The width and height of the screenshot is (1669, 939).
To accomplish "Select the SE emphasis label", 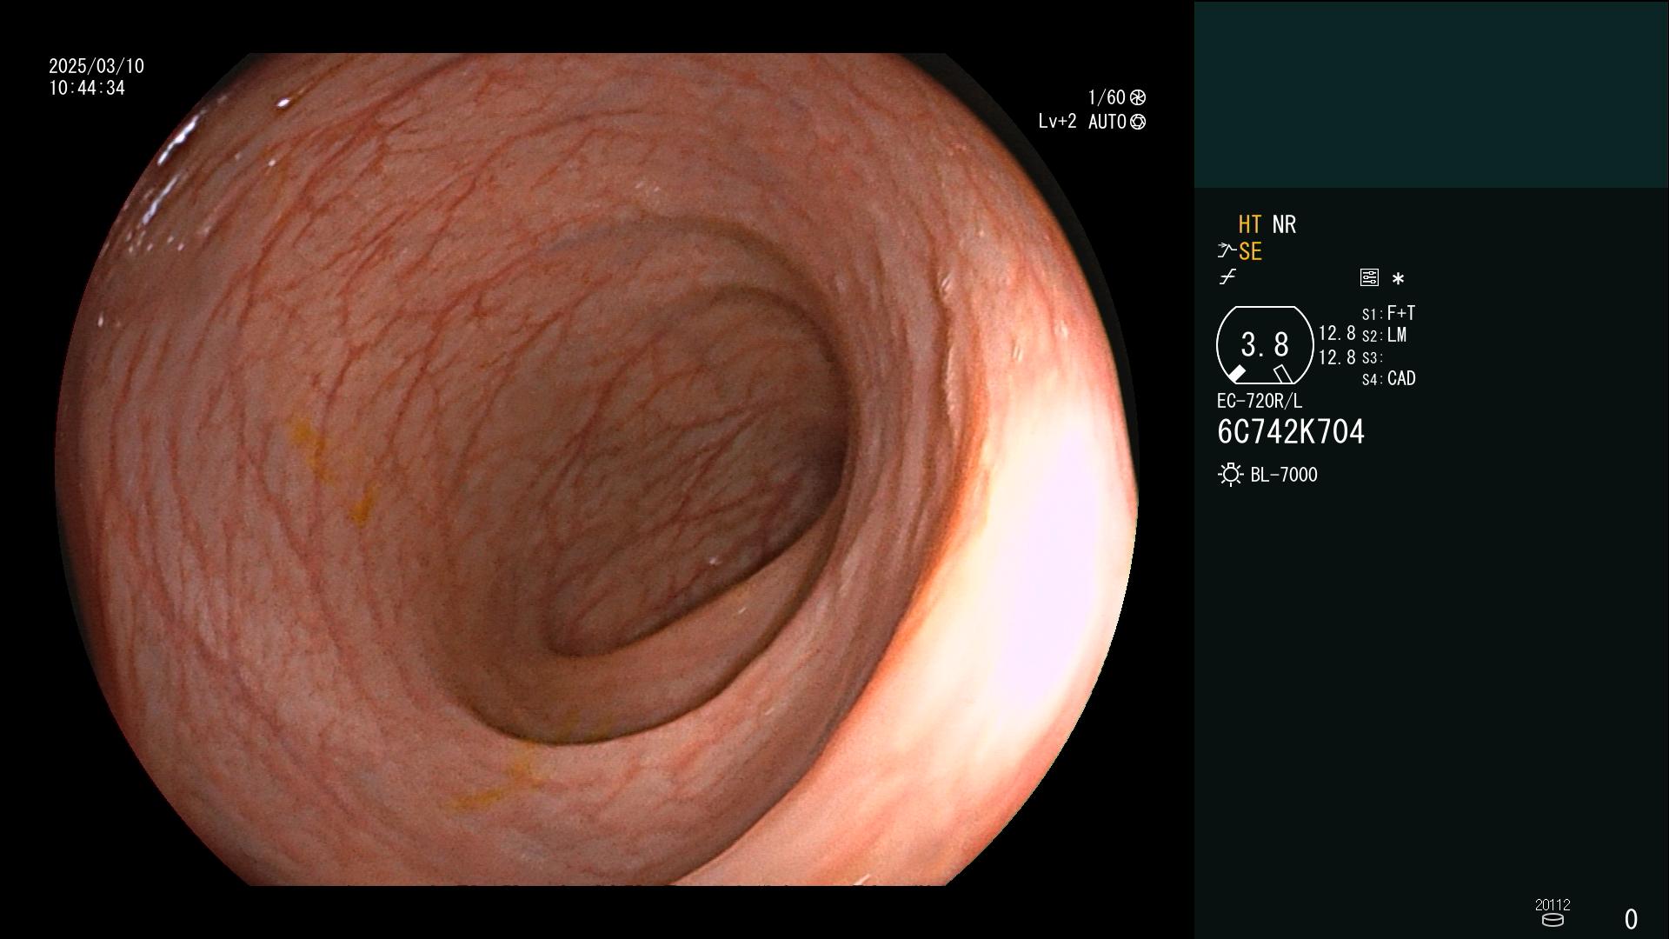I will pos(1250,251).
